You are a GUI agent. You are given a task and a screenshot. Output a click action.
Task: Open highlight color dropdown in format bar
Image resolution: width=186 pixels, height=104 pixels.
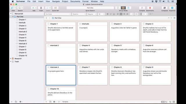pyautogui.click(x=137, y=14)
